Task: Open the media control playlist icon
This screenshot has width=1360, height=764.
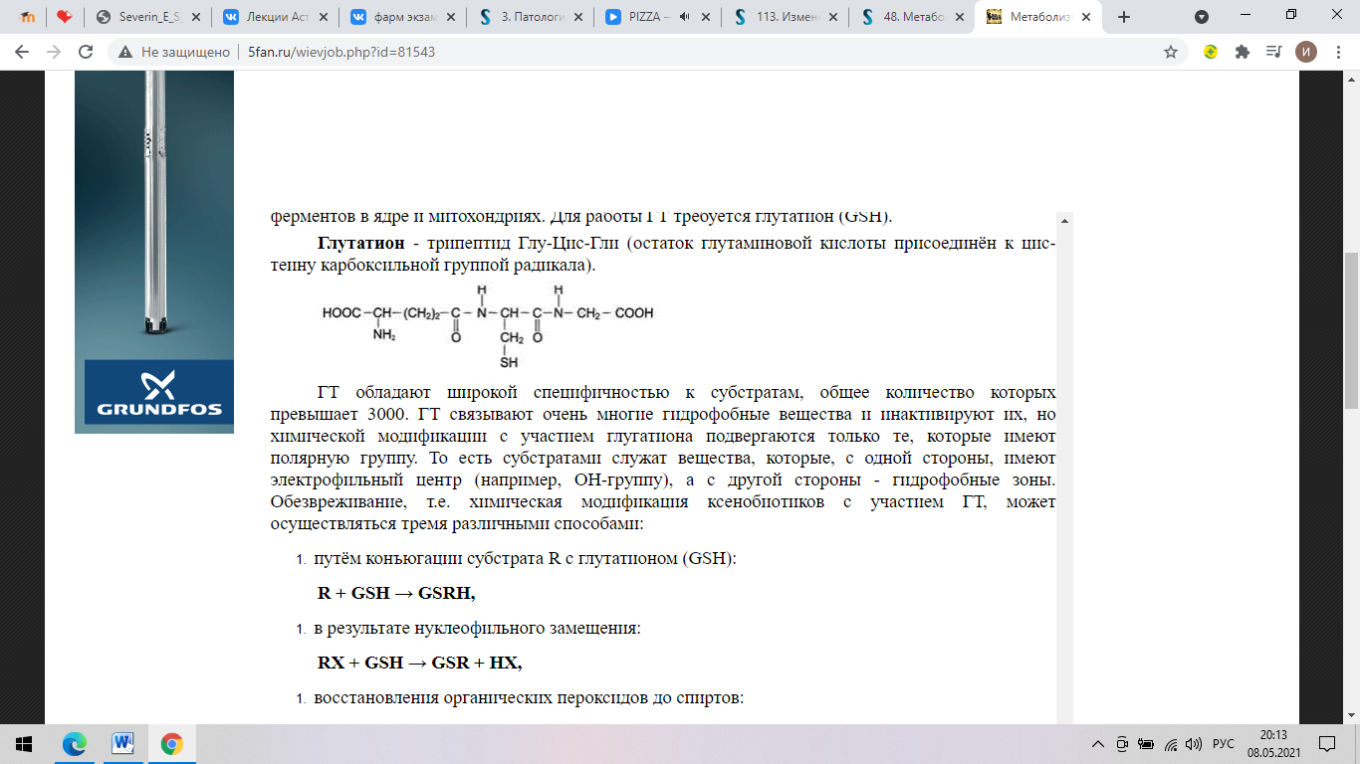Action: pyautogui.click(x=1273, y=52)
